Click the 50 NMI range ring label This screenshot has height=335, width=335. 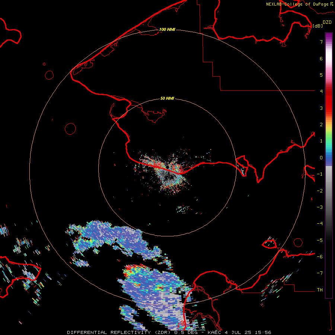167,98
